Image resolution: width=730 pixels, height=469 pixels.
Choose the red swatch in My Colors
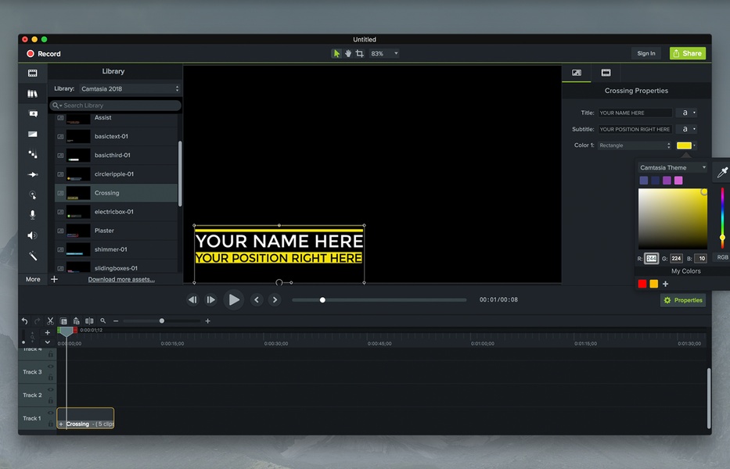pyautogui.click(x=642, y=284)
